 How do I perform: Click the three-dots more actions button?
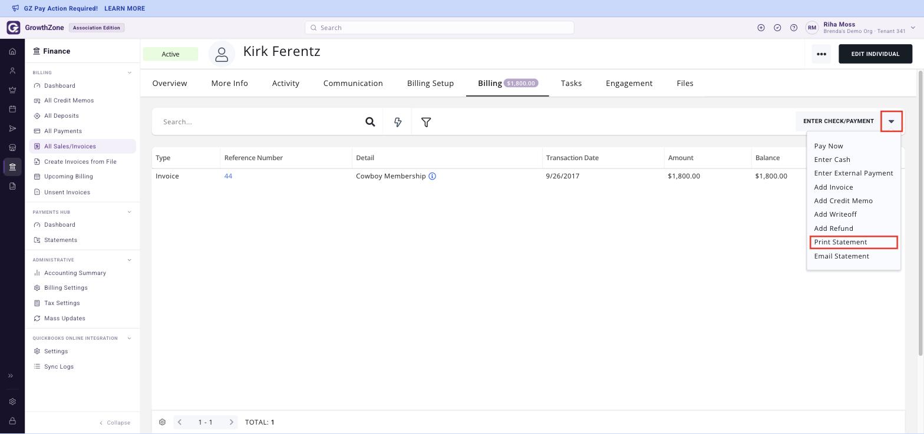point(821,54)
